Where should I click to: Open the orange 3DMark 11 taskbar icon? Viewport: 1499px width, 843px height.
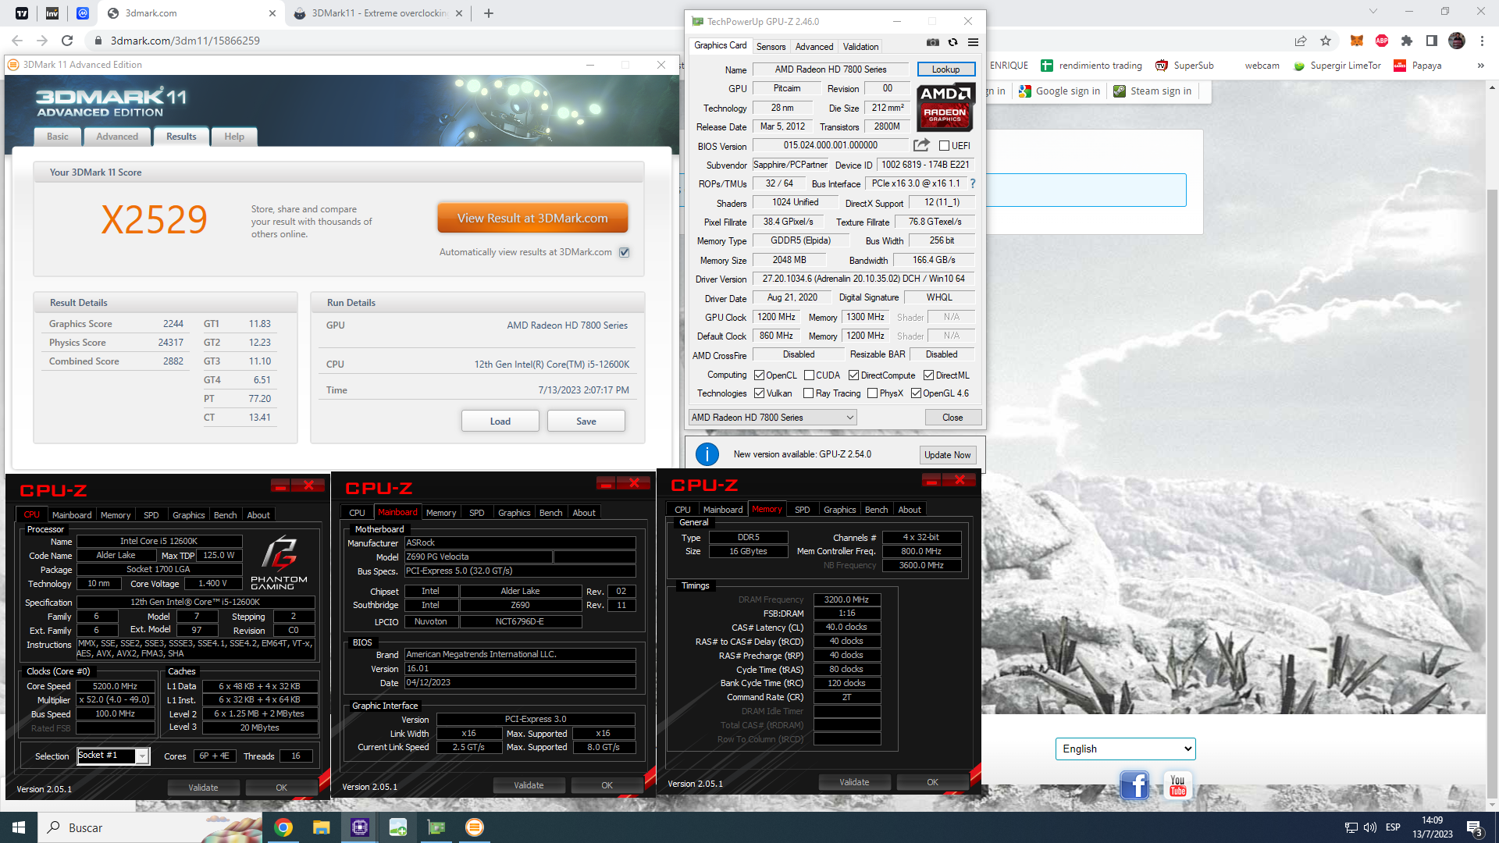click(x=475, y=827)
